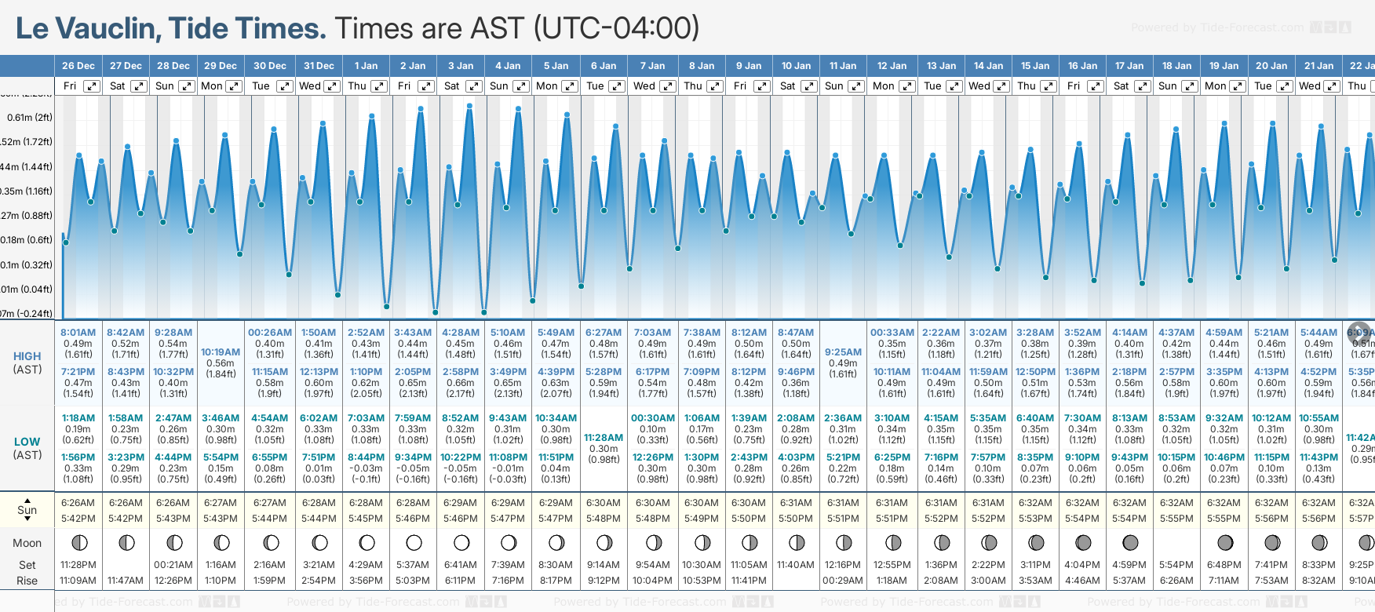Click the 8:01AM high tide time on 26 Dec
The width and height of the screenshot is (1375, 612).
click(78, 333)
